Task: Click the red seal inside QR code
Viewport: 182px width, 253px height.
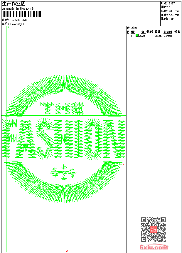Action: [x=153, y=229]
